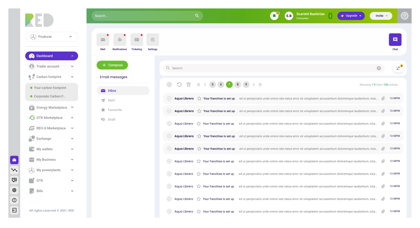Go to page 9
Image resolution: width=420 pixels, height=228 pixels.
[246, 85]
